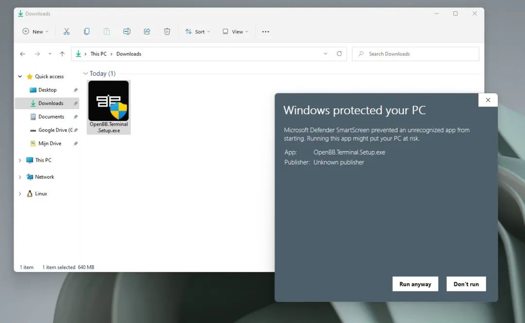Viewport: 525px width, 323px height.
Task: Click the Run anyway button
Action: tap(415, 284)
